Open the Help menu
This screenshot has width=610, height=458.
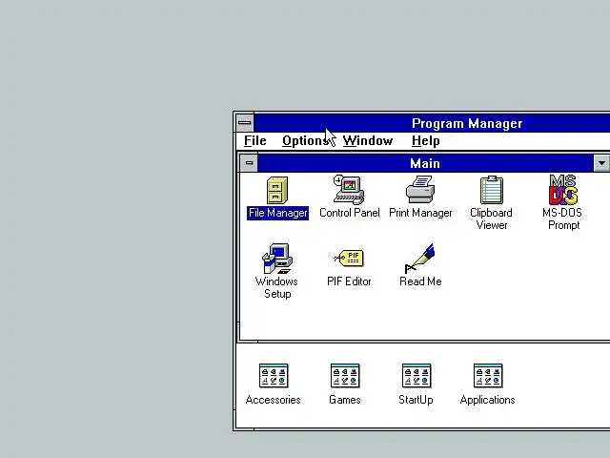pos(426,140)
